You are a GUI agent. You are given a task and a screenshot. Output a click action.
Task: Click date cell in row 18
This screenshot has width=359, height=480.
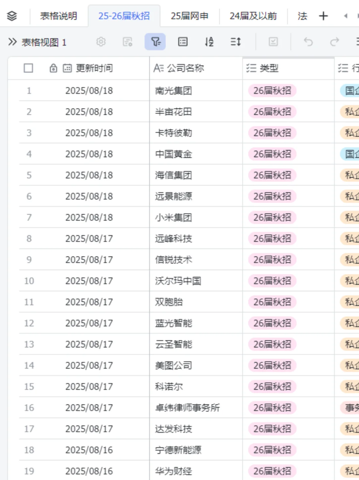click(89, 450)
